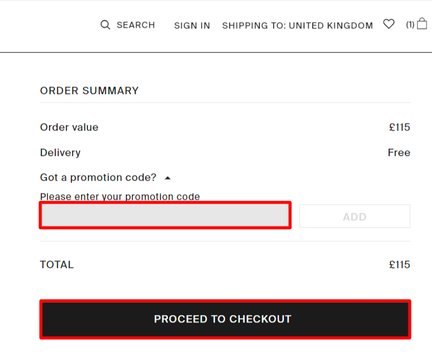Click the 'Order value' label

tap(69, 127)
